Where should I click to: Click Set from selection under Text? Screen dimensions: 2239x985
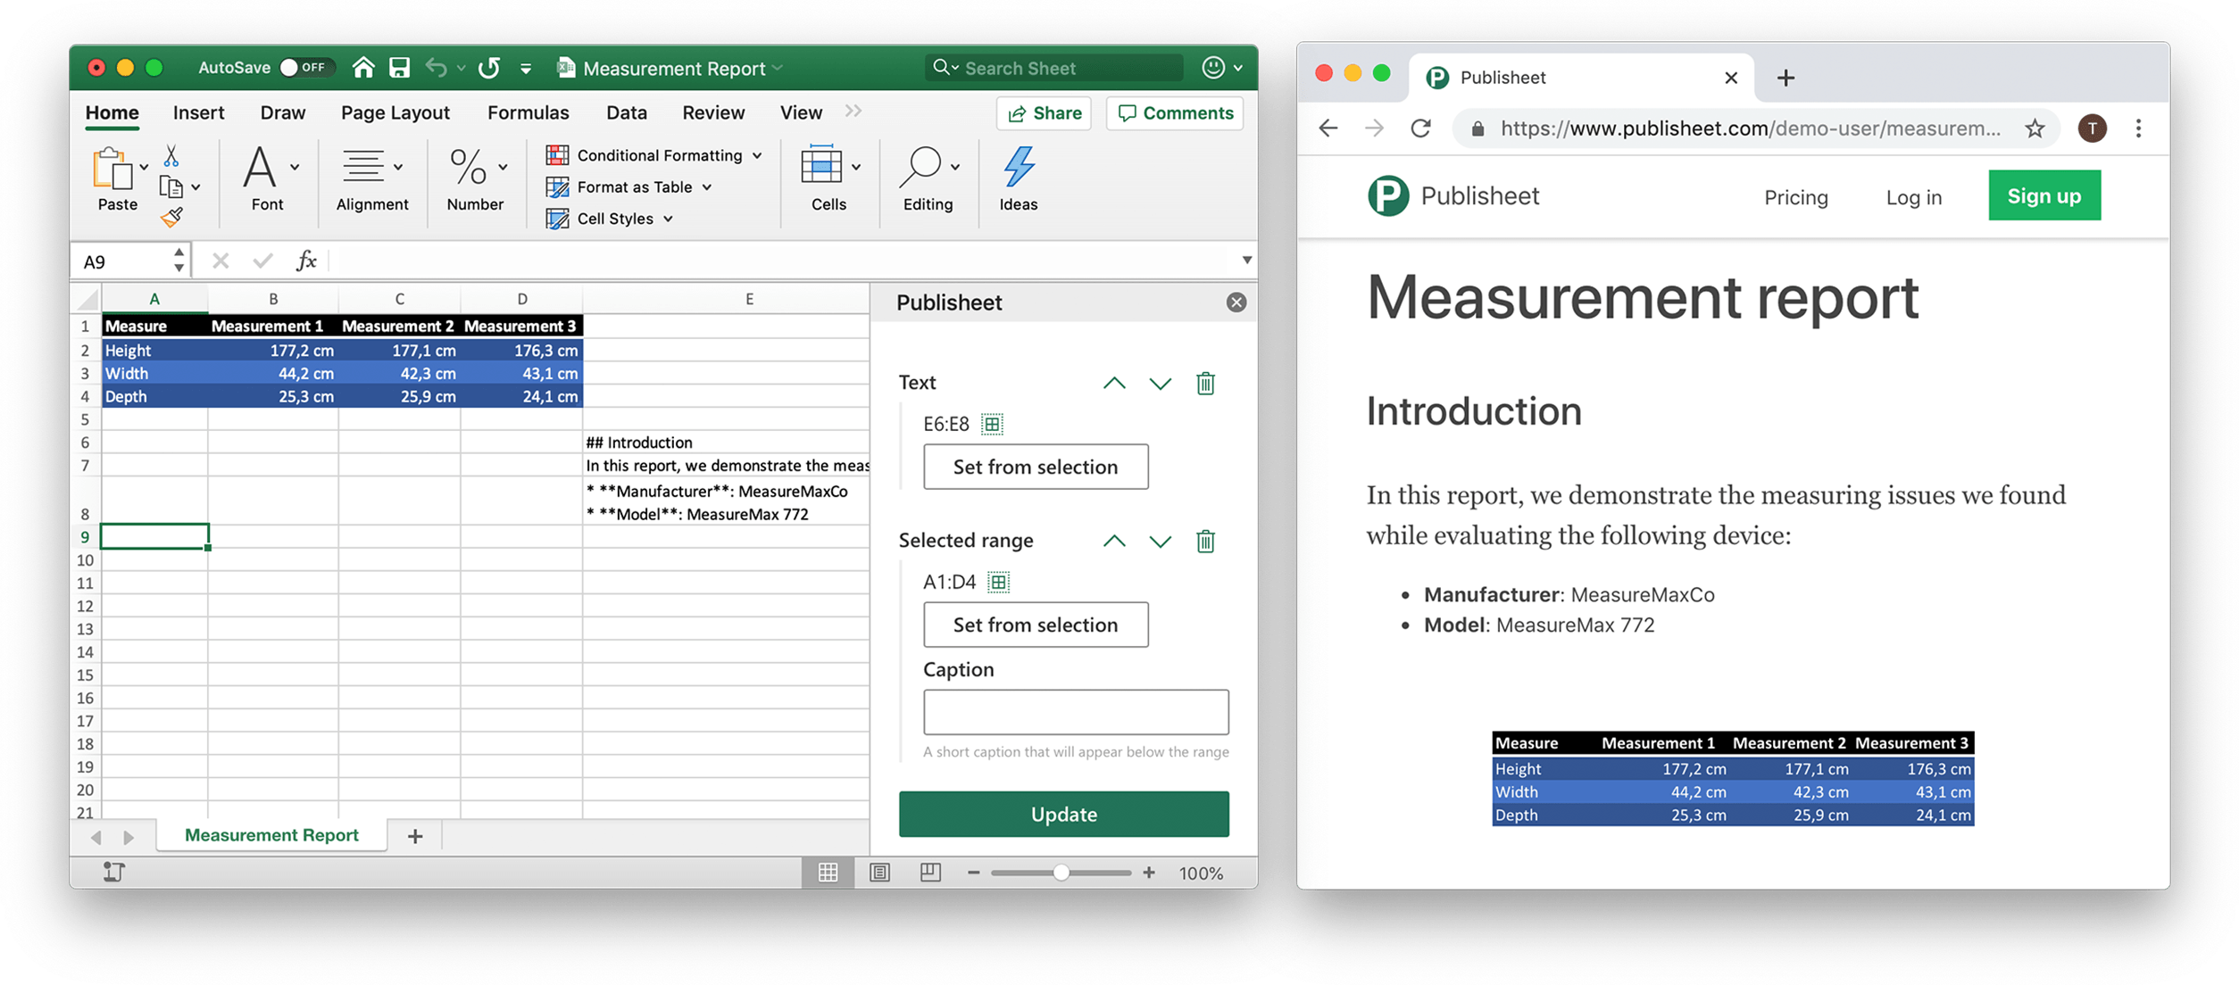tap(1036, 467)
